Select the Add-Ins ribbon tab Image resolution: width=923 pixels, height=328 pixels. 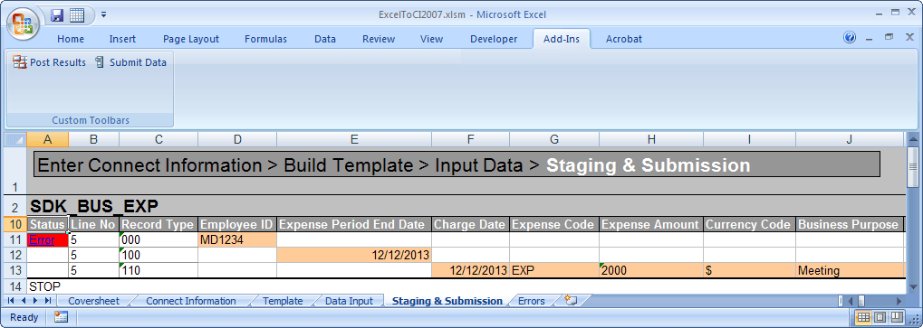click(x=561, y=40)
